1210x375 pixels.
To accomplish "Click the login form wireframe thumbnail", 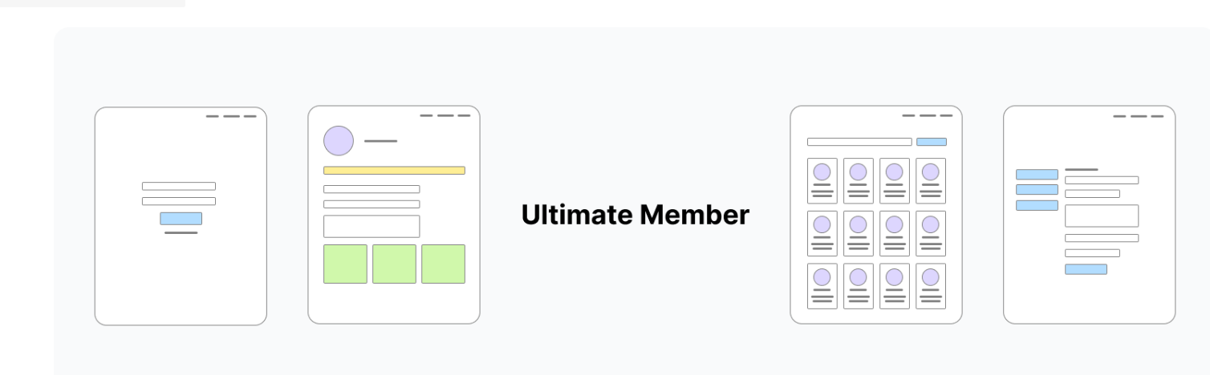I will (x=181, y=216).
